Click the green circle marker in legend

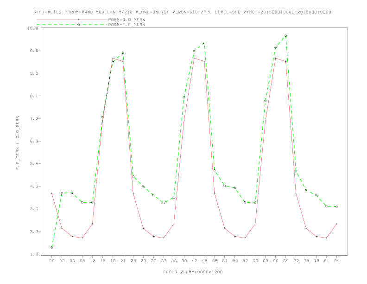(x=79, y=25)
